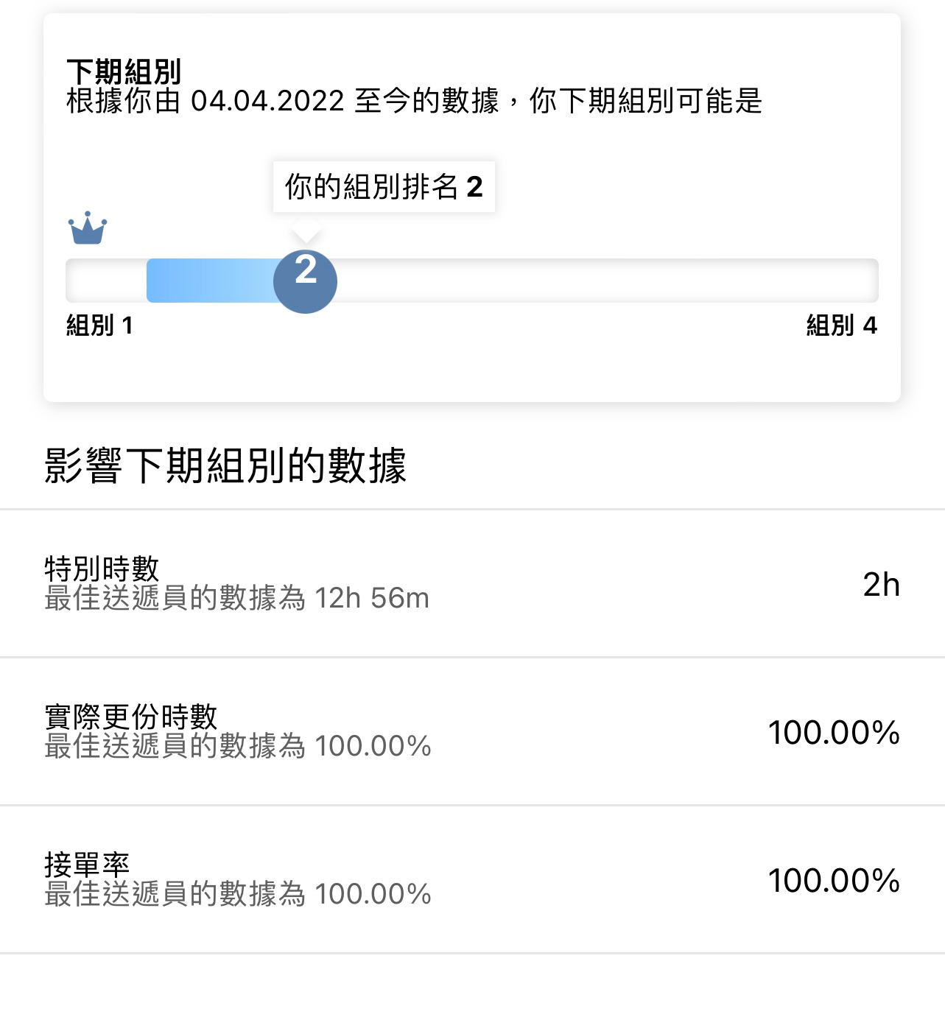Select the 你的組別排名 2 tooltip bubble
This screenshot has width=945, height=1017.
click(384, 187)
